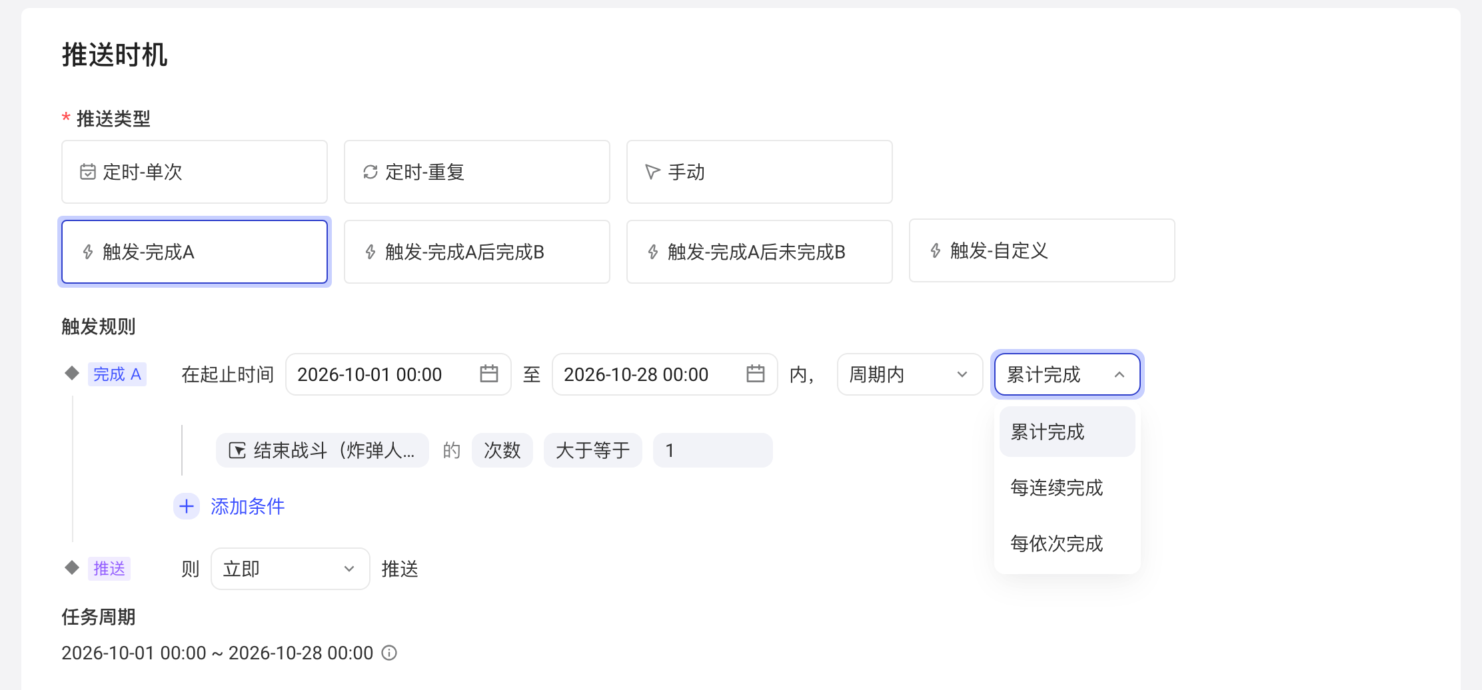The width and height of the screenshot is (1482, 690).
Task: Collapse the 累计完成 dropdown box
Action: 1068,374
